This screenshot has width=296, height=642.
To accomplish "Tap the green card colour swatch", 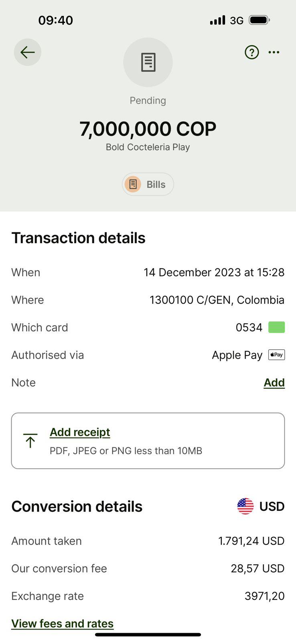I will [276, 327].
